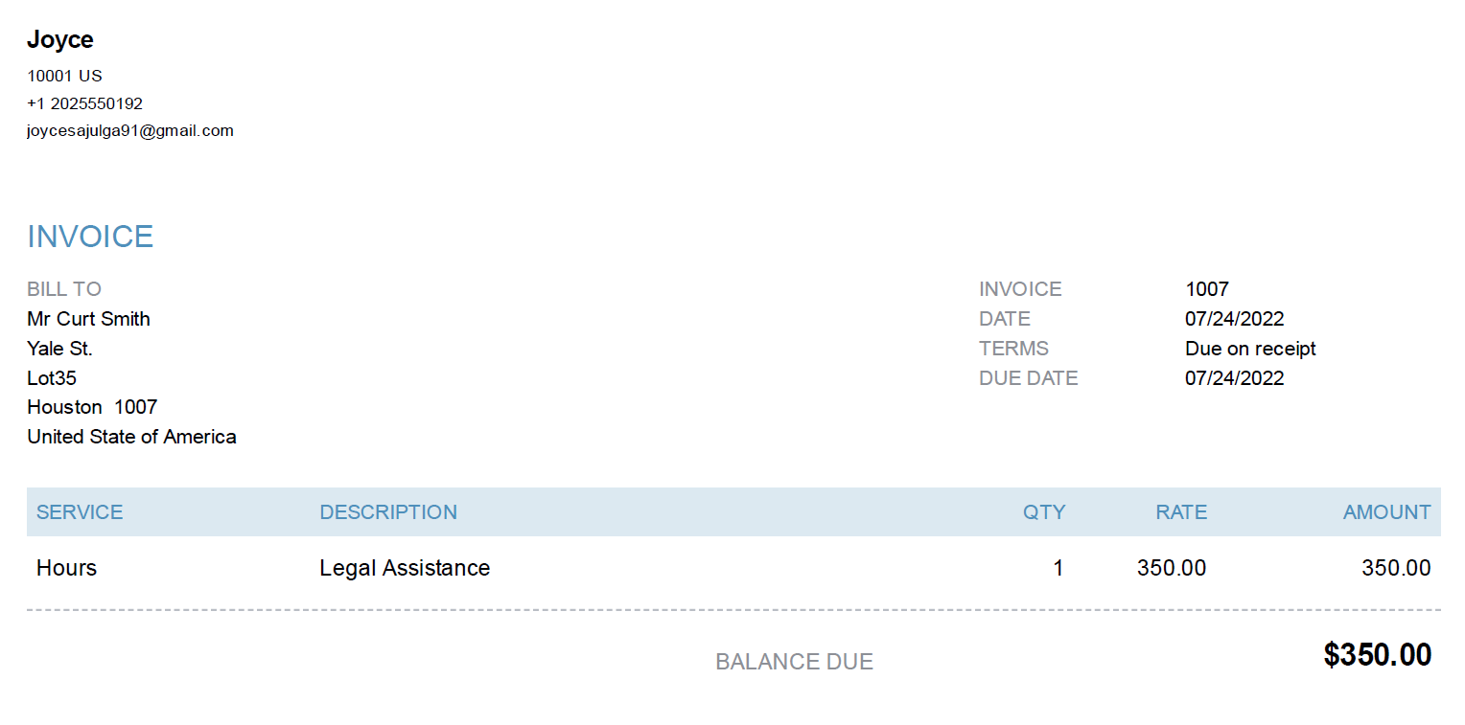Click the Due on receipt terms value

point(1250,349)
